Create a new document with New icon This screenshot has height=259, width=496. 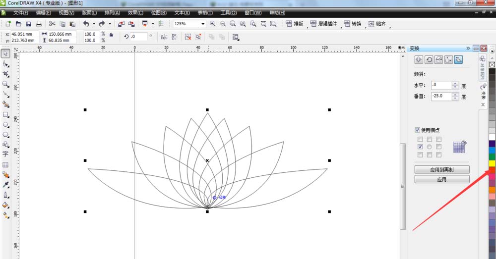[8, 24]
